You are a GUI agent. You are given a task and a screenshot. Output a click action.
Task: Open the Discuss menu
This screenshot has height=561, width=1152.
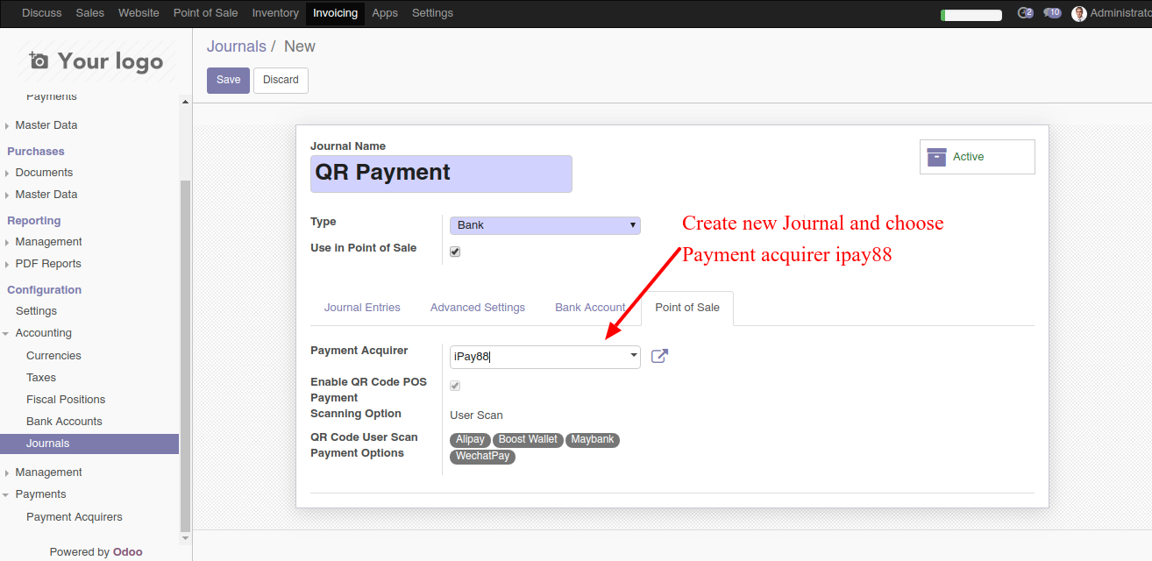pyautogui.click(x=42, y=13)
